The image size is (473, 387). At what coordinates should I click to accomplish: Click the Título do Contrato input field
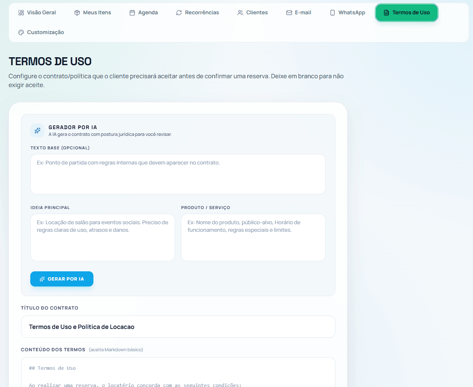tap(178, 326)
